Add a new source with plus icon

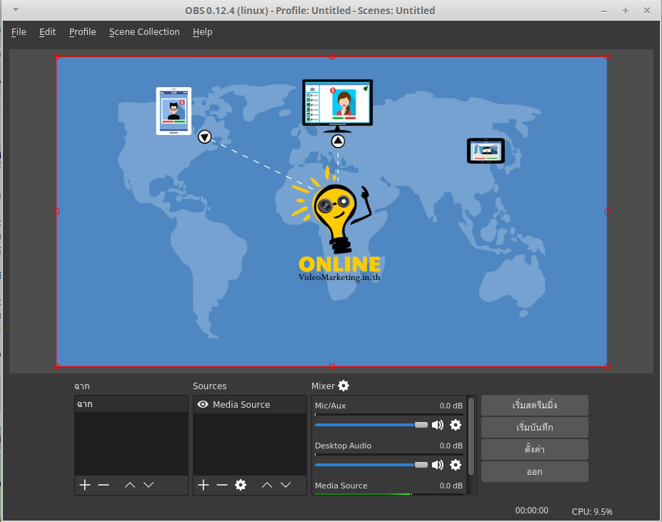(x=204, y=485)
